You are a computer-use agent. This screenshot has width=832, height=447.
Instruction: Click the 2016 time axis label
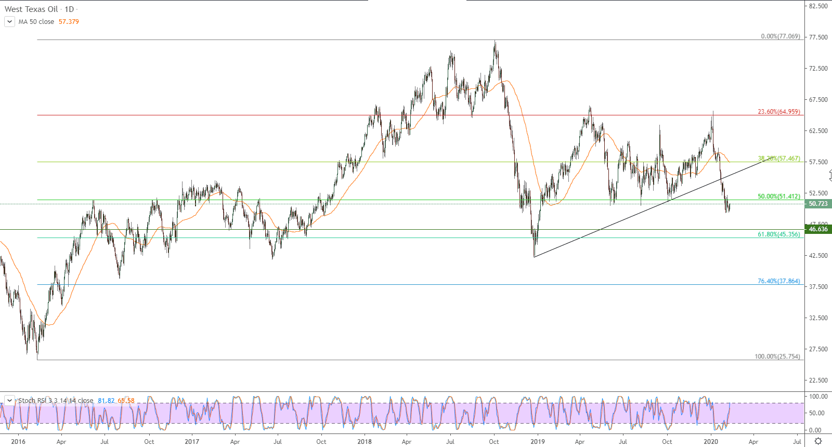tap(18, 442)
